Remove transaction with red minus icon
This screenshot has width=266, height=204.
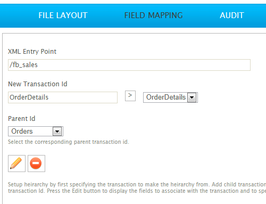coord(36,164)
